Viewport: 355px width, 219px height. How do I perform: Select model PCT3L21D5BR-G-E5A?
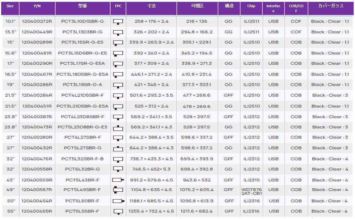point(82,106)
